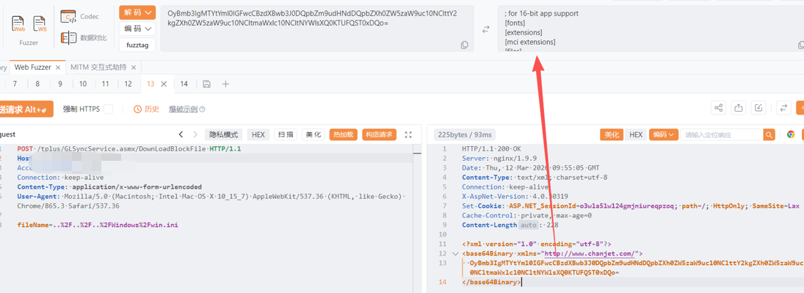This screenshot has height=293, width=804.
Task: Click inside the base64 codec input box
Action: click(317, 28)
